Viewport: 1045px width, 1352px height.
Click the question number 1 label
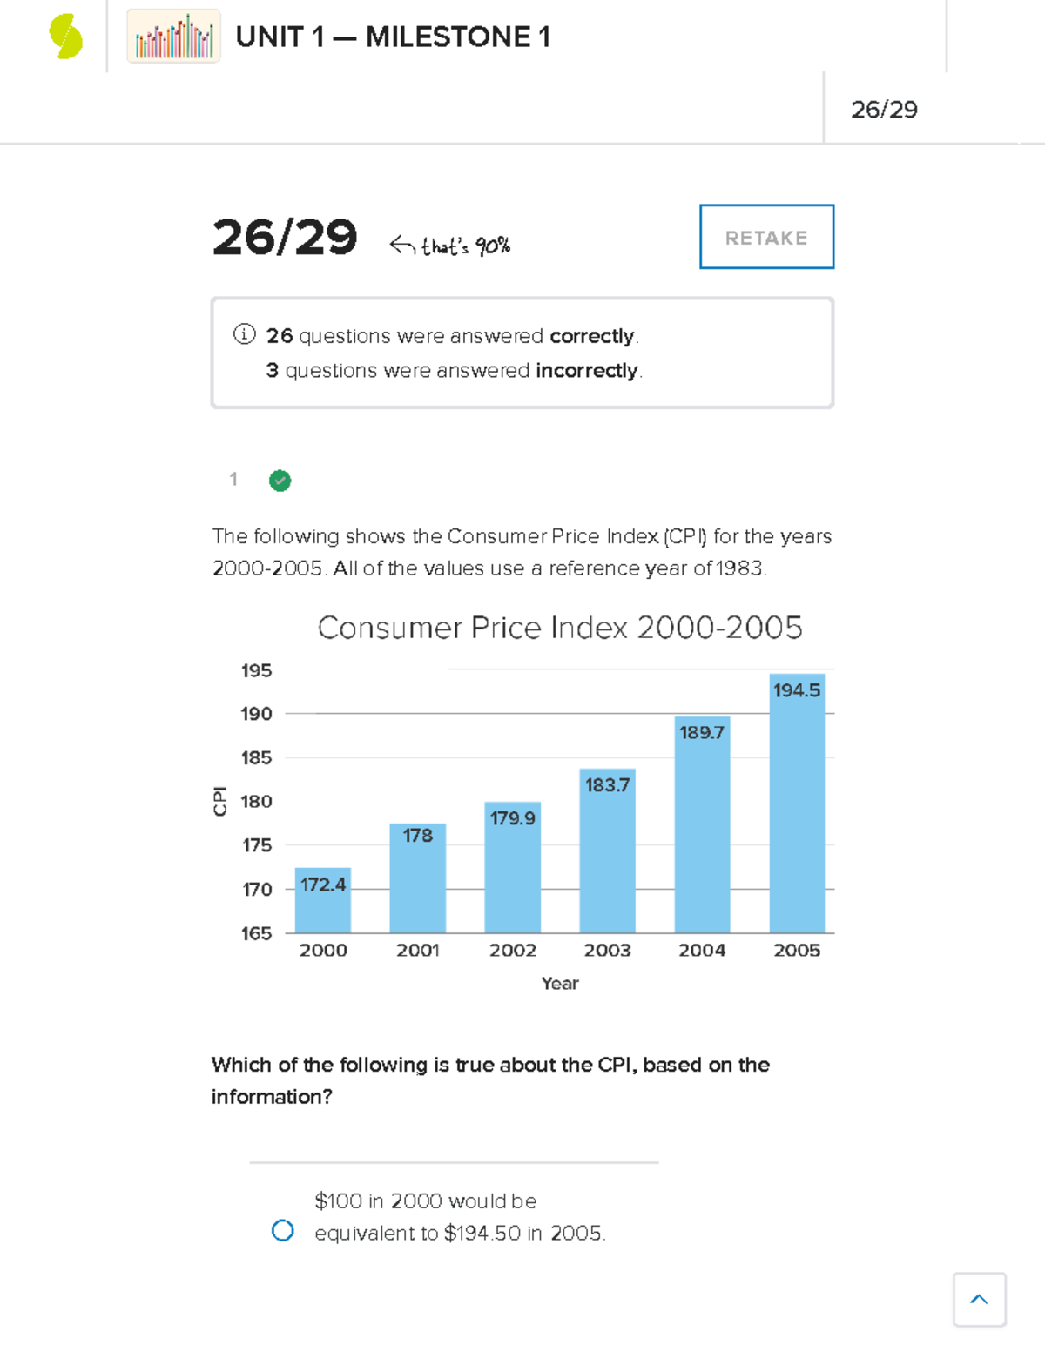tap(233, 479)
